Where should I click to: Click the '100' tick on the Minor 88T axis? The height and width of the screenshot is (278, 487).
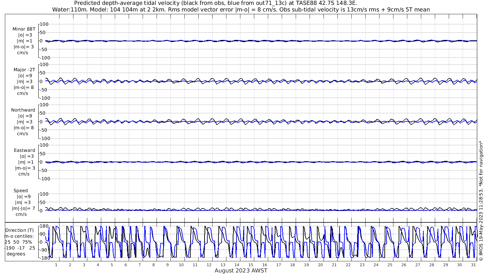[x=44, y=24]
